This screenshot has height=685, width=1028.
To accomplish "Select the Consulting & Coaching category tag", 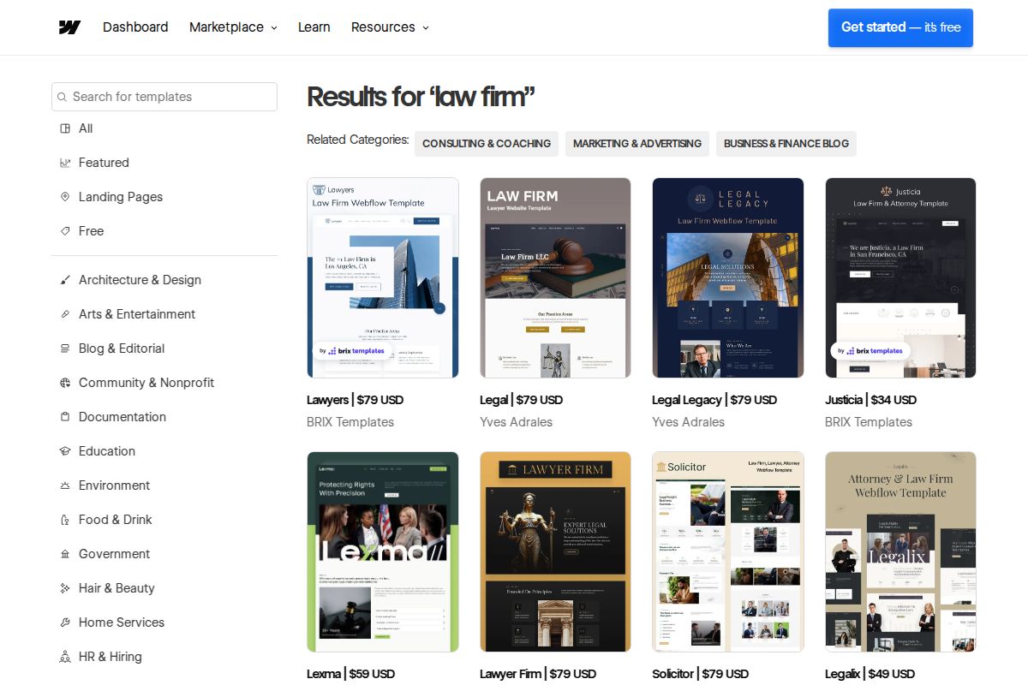I will tap(486, 144).
